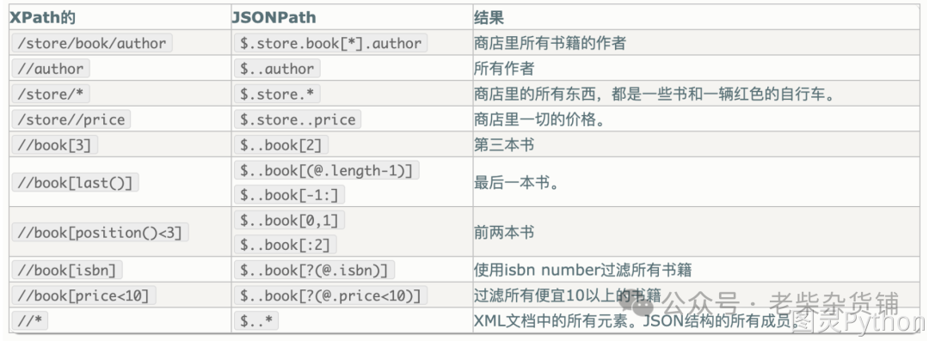This screenshot has height=341, width=929.
Task: Select the $..book[?(@.price<10)] filter code
Action: pos(330,295)
